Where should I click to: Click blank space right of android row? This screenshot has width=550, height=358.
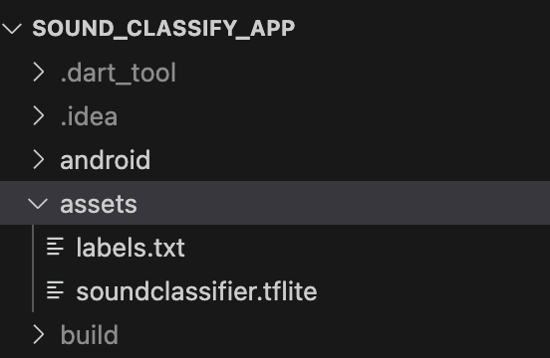click(351, 159)
